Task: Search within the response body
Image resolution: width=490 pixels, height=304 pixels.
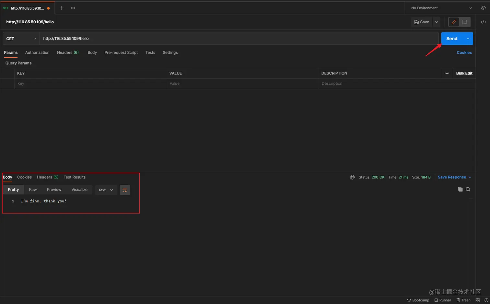Action: point(468,189)
